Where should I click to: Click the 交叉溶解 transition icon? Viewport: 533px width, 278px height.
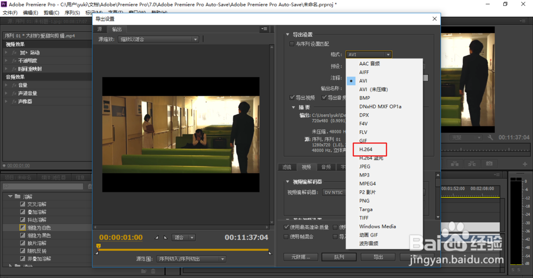coord(22,204)
